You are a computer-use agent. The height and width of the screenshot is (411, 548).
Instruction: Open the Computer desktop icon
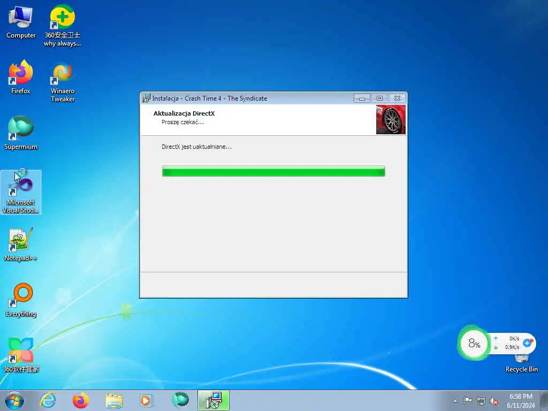pos(21,22)
